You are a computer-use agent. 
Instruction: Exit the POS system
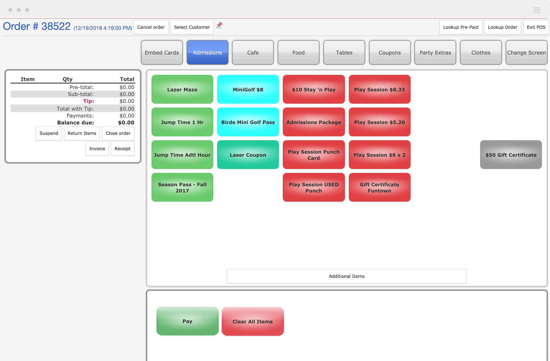coord(536,27)
